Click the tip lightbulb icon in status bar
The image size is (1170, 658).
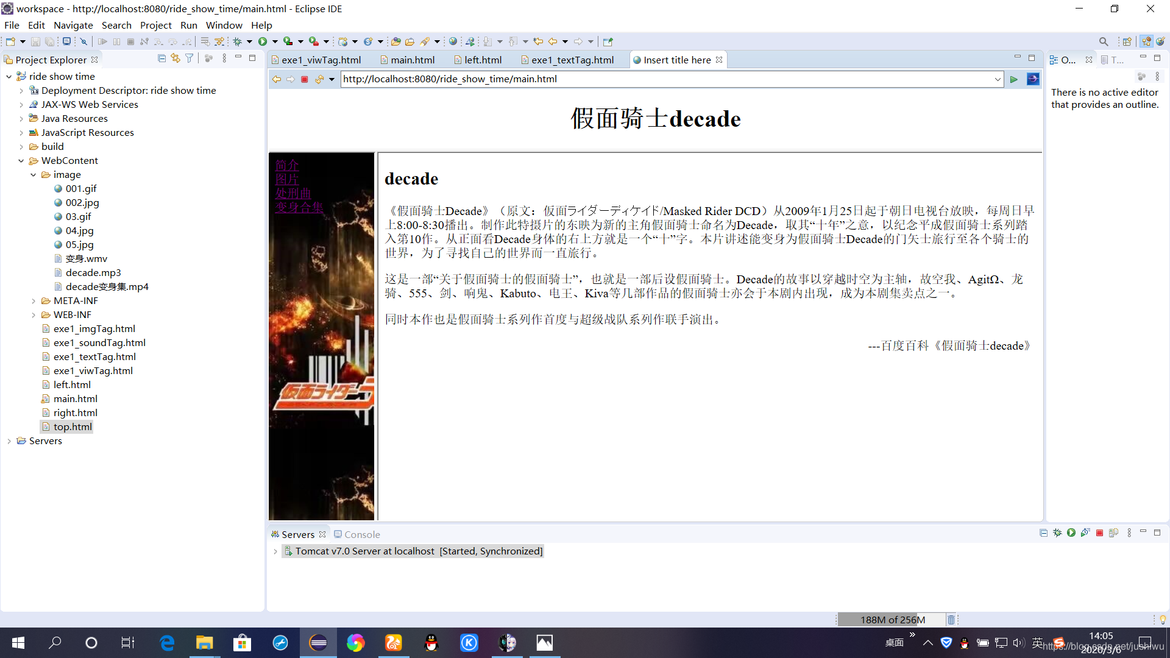pos(1163,620)
